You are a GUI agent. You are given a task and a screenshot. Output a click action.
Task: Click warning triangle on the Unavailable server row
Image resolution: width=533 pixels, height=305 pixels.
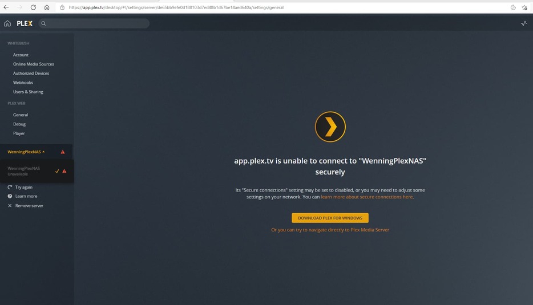click(x=64, y=171)
